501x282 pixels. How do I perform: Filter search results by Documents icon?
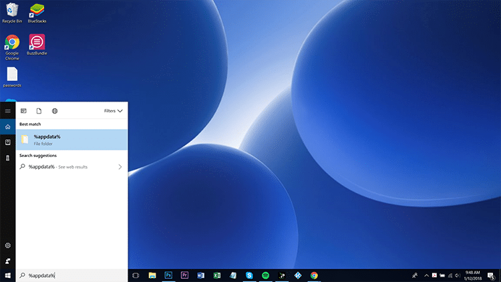[39, 111]
